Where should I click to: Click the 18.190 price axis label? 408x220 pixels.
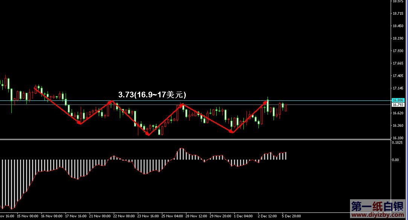(398, 38)
